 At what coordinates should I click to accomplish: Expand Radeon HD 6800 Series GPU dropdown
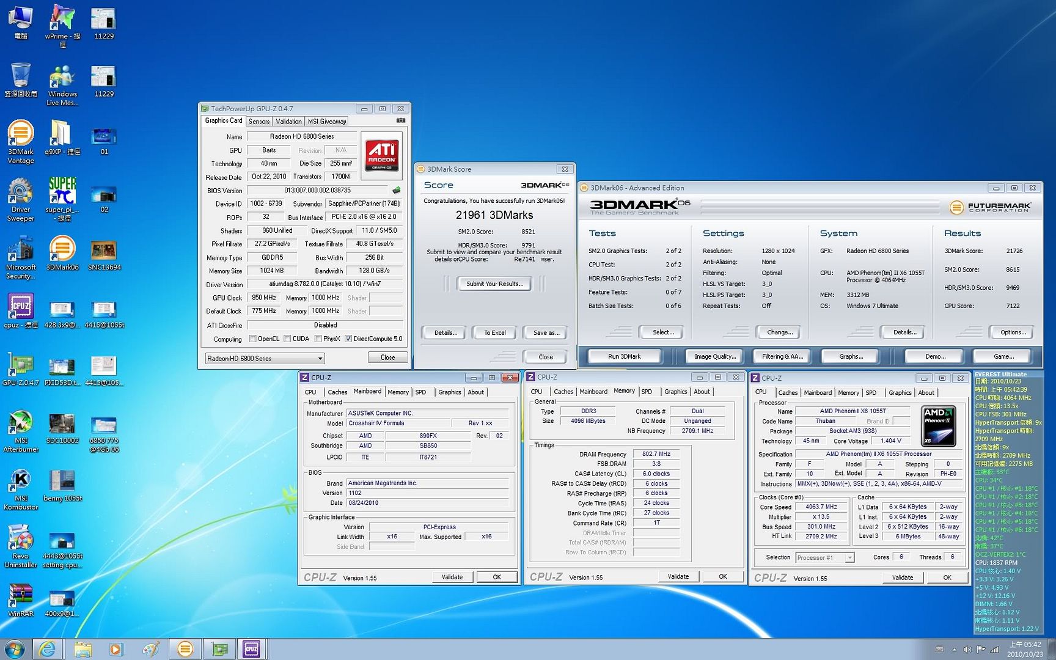coord(320,359)
